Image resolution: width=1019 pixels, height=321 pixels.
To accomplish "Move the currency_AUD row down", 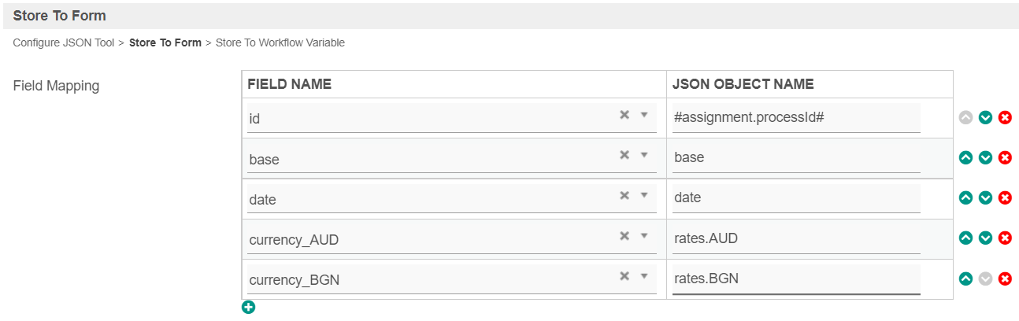I will (x=985, y=238).
